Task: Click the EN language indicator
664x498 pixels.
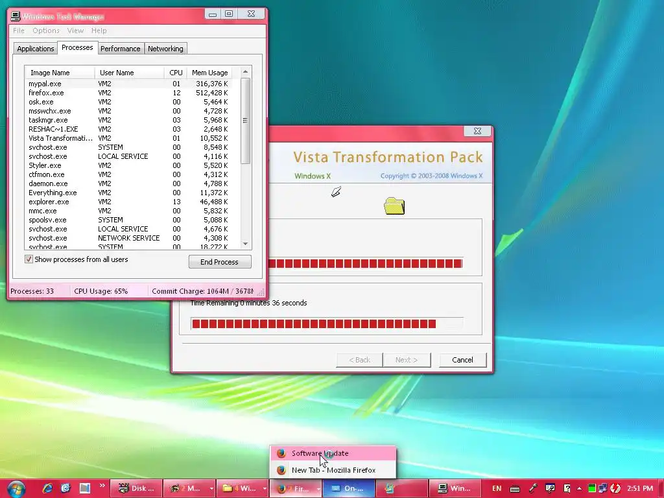Action: tap(497, 488)
